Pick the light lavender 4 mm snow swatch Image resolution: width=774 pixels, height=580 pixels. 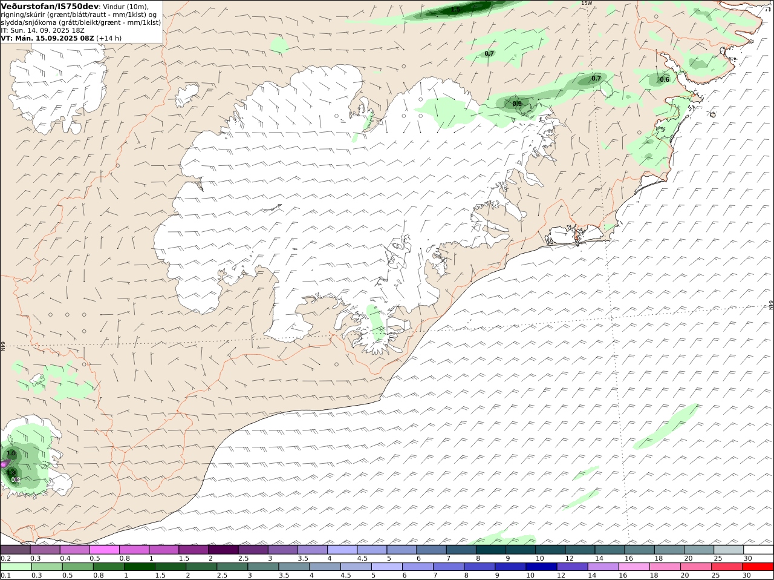pos(342,550)
